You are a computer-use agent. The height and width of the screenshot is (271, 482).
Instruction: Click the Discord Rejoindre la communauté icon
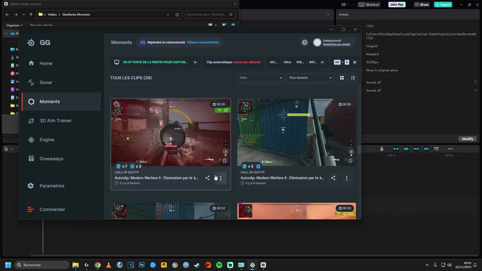(143, 43)
